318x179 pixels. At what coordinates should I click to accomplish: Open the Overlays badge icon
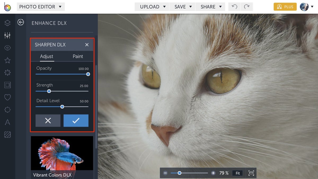pos(7,110)
